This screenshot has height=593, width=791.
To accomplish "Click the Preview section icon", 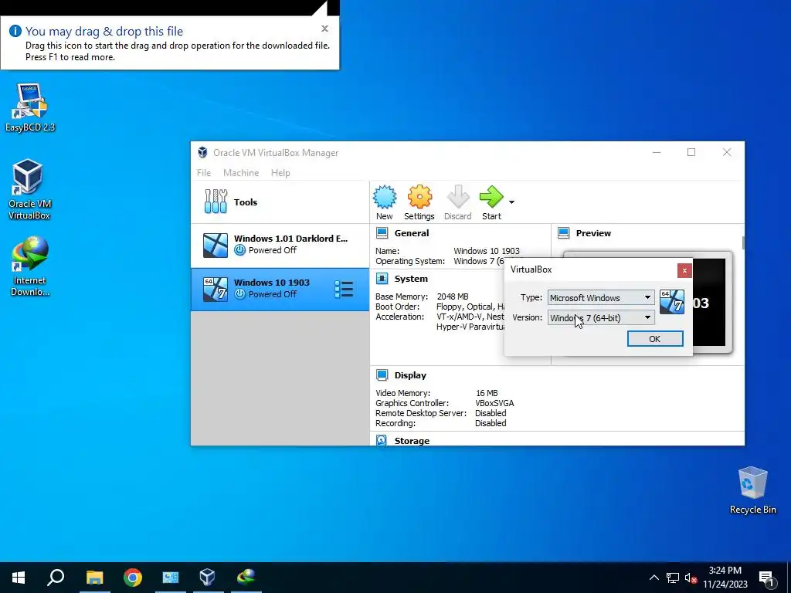I will (x=563, y=233).
